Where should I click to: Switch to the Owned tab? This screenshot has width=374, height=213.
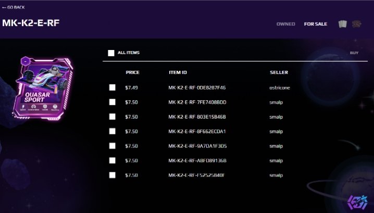coord(286,24)
